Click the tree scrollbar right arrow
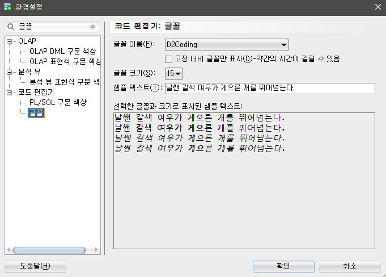The image size is (386, 277). click(96, 250)
